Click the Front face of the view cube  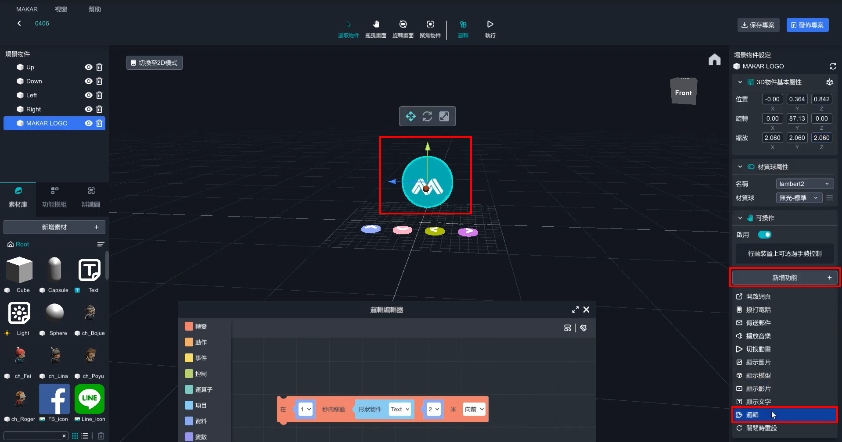[x=684, y=93]
